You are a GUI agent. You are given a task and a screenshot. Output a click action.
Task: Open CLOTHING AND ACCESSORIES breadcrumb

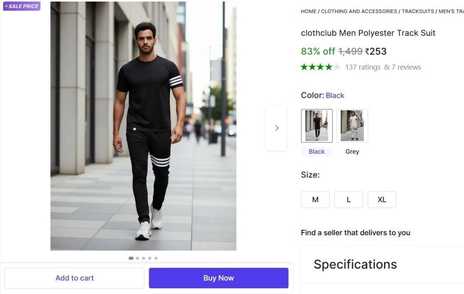coord(359,11)
